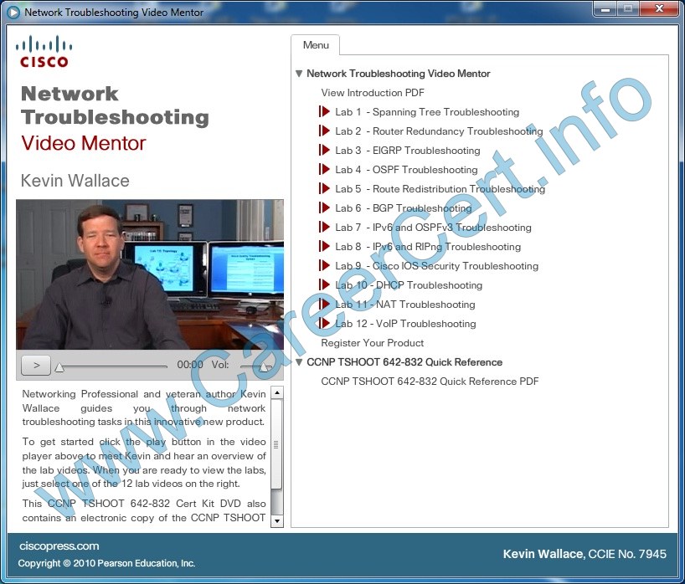Open the View Introduction PDF link
Image resolution: width=685 pixels, height=584 pixels.
tap(372, 93)
